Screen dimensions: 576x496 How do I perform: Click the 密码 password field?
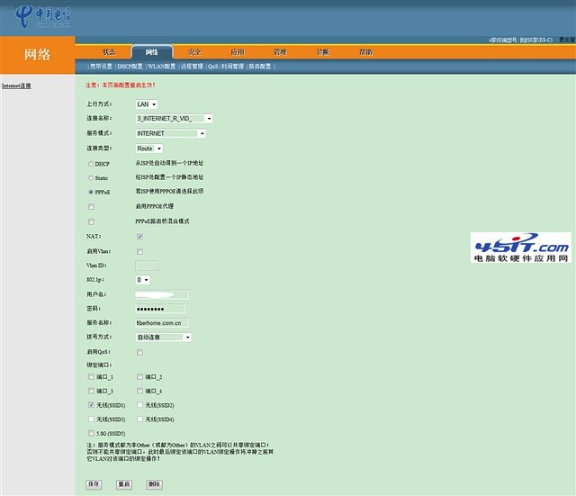pyautogui.click(x=160, y=309)
